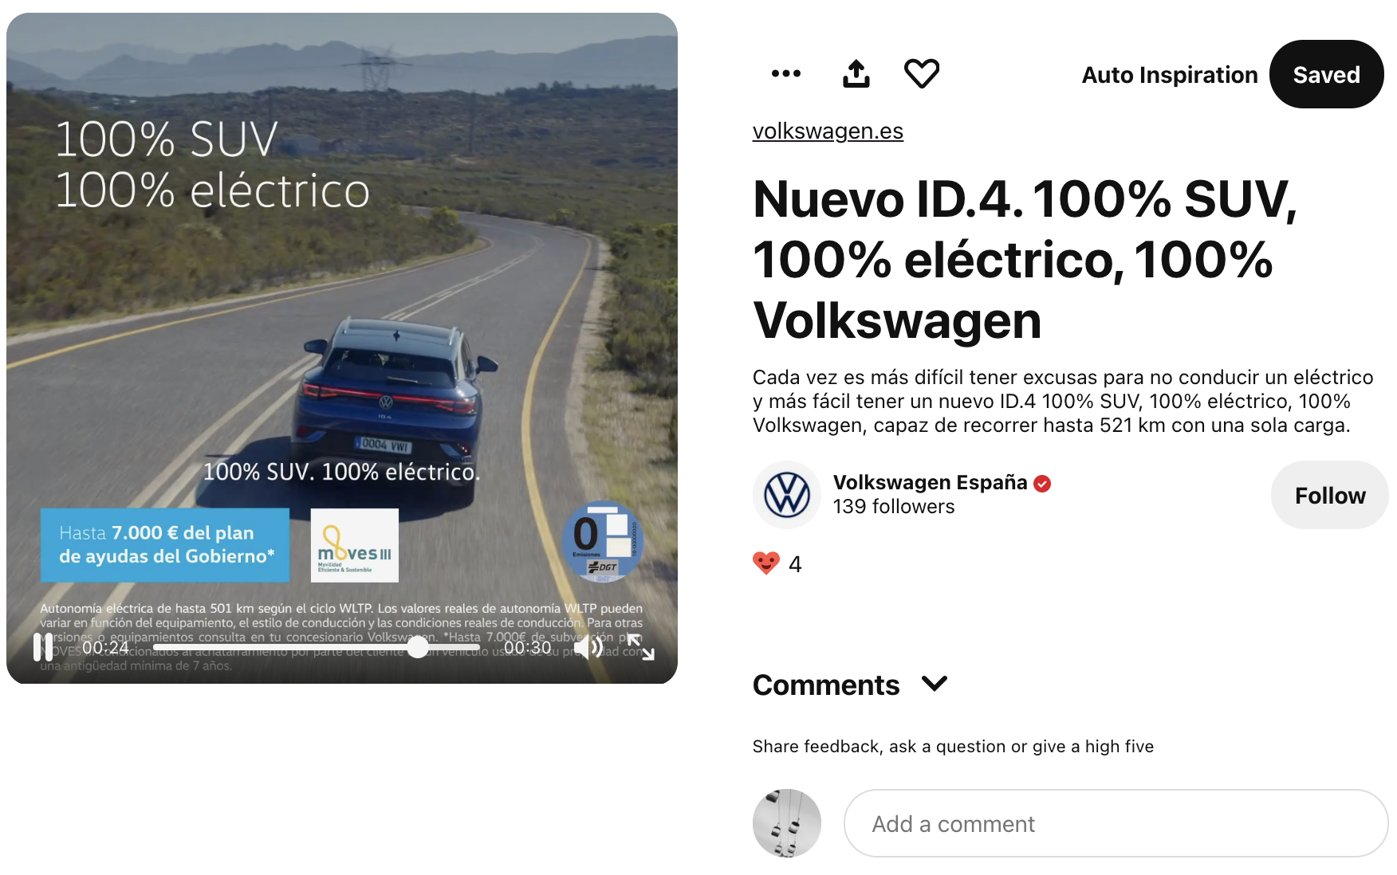Click the elapsed time 00:24 label
Screen dimensions: 1397x875
105,648
